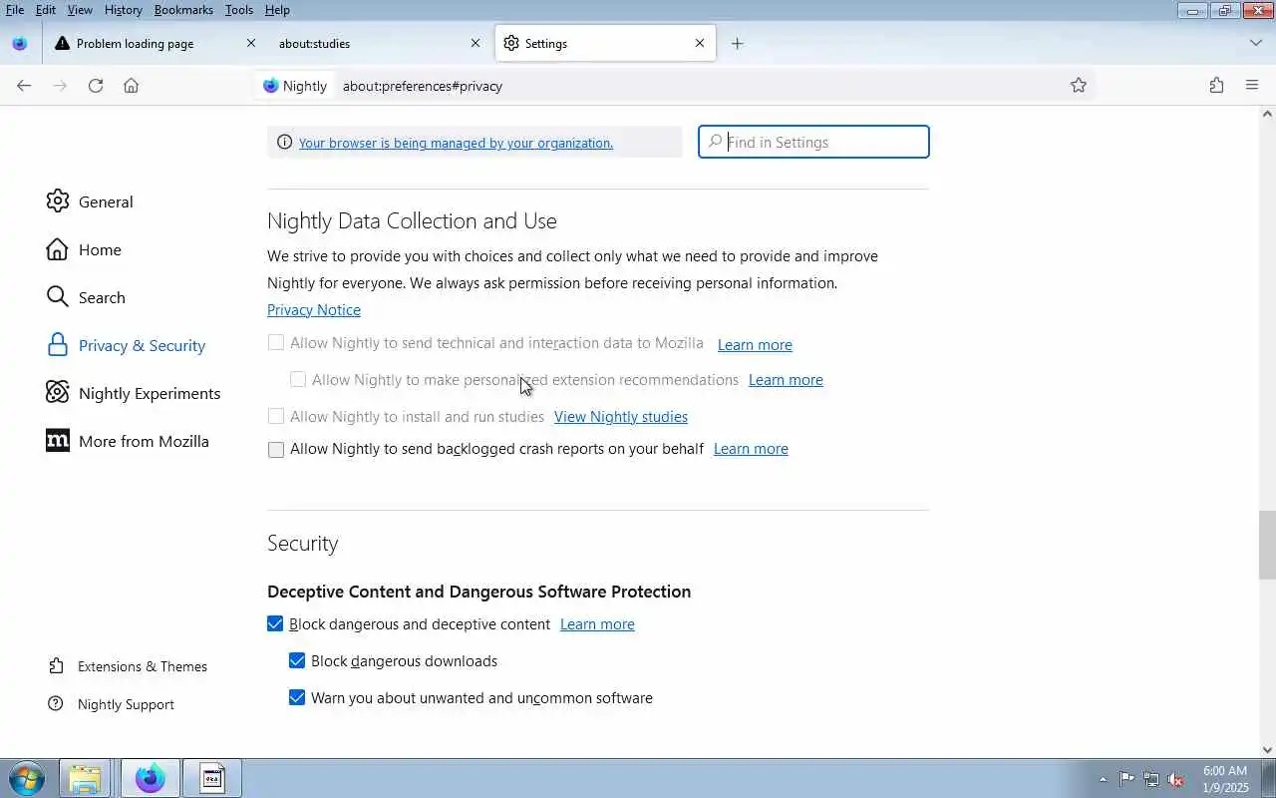Open the Help menu
1276x798 pixels.
(277, 10)
